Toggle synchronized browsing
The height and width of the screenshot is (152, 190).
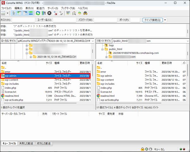[79, 13]
